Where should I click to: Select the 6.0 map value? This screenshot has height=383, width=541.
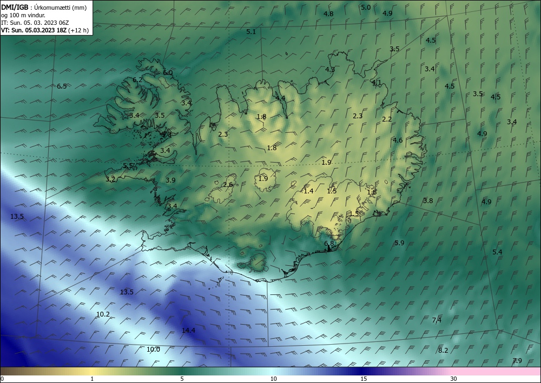[168, 73]
